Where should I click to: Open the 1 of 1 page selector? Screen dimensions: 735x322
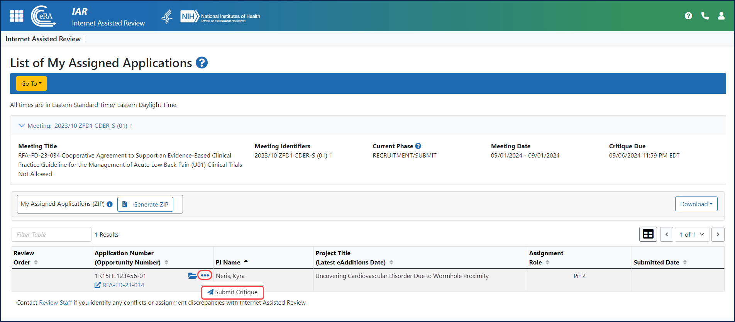692,234
